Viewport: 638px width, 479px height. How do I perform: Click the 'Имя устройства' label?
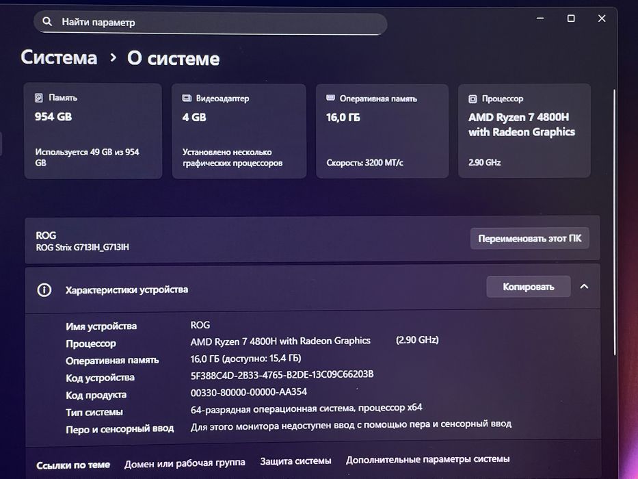(101, 326)
